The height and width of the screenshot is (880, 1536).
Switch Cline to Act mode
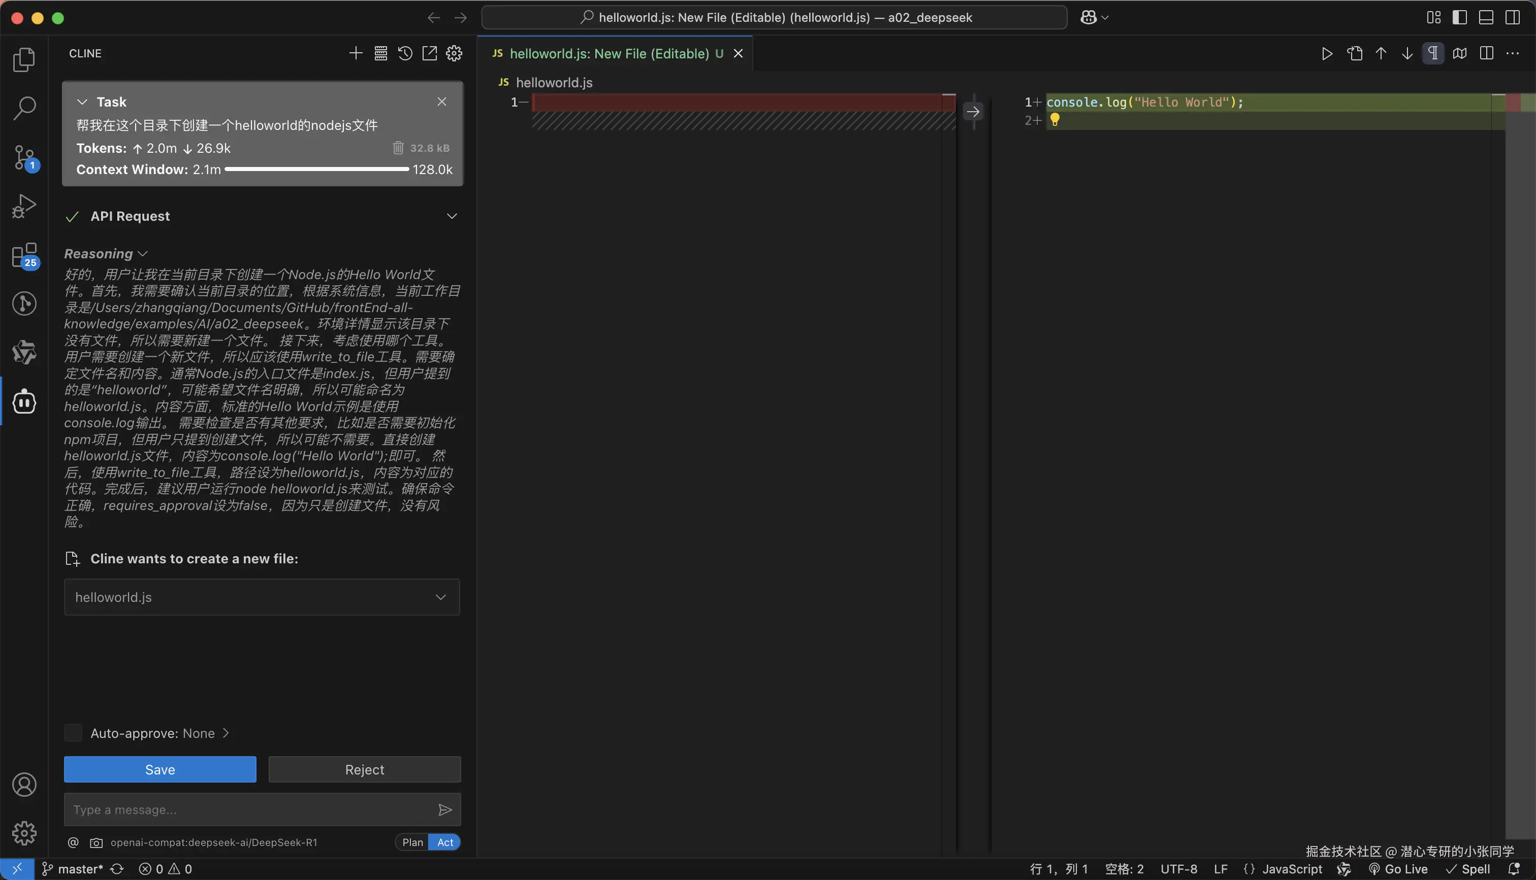(x=445, y=842)
